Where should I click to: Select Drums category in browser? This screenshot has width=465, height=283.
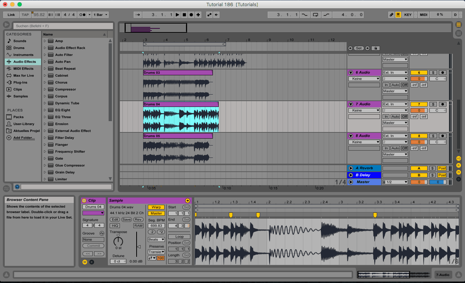[x=19, y=48]
